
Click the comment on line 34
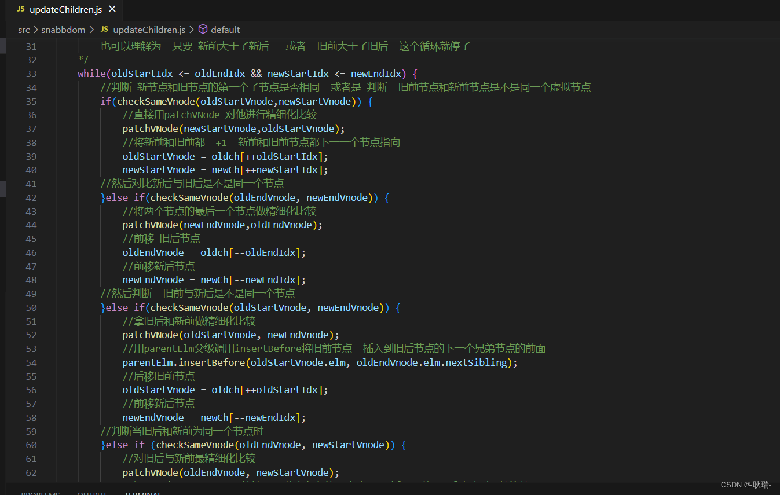pyautogui.click(x=346, y=87)
